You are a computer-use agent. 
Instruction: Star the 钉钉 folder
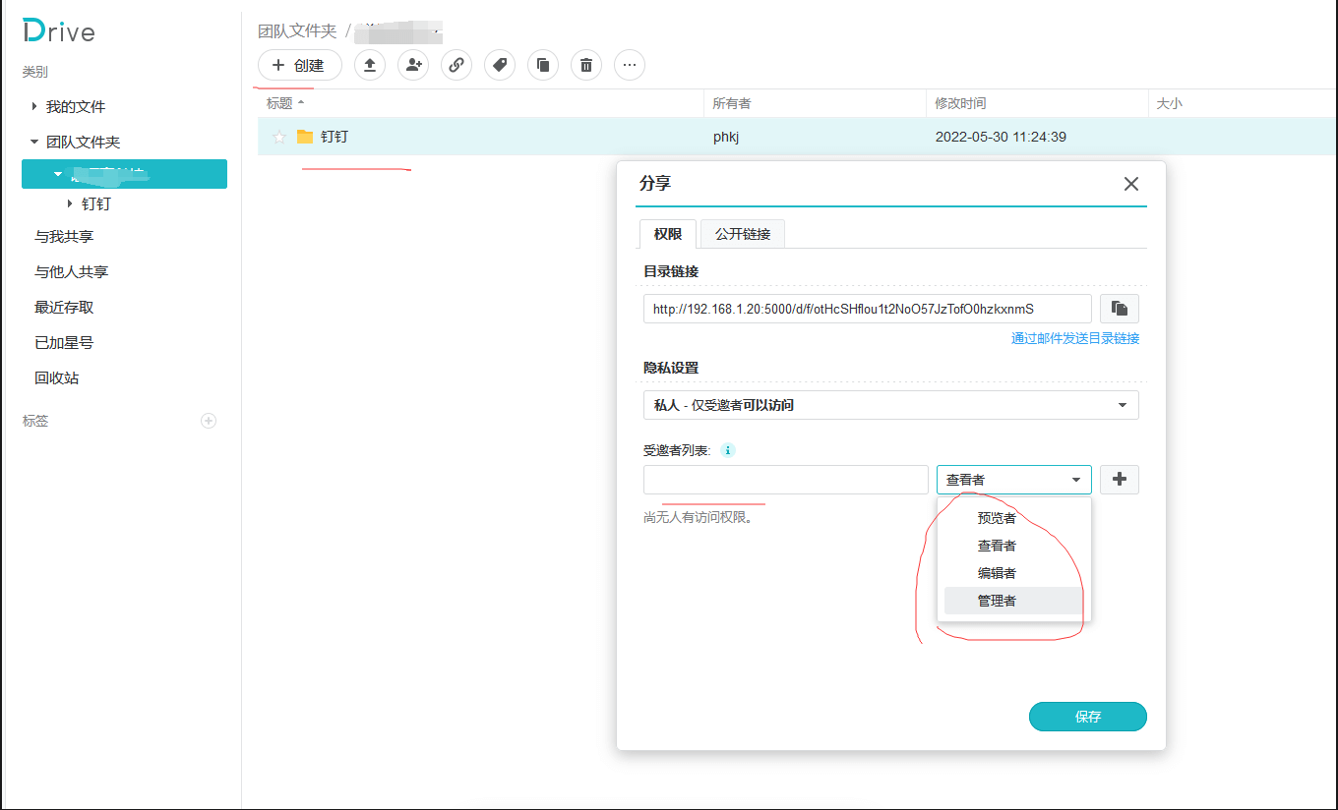tap(279, 138)
